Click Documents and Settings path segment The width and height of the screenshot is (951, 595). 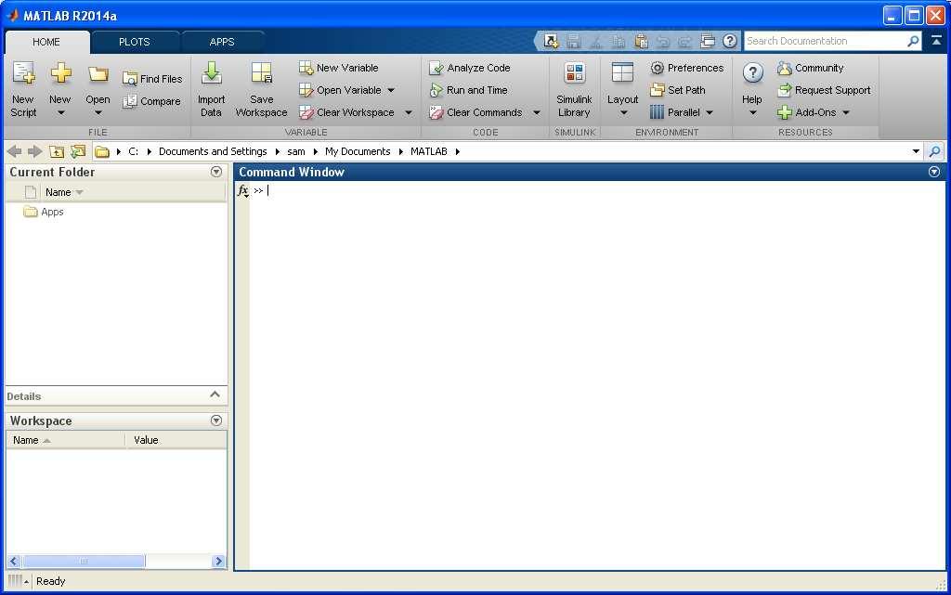click(213, 151)
